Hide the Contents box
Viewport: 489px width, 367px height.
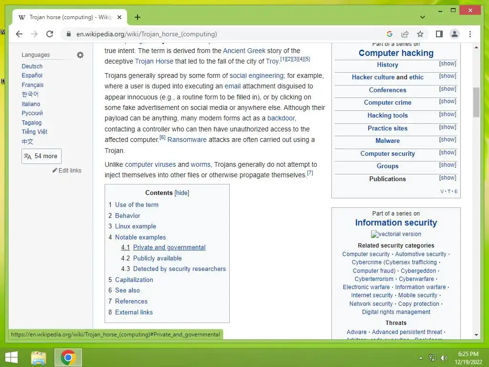tap(182, 193)
